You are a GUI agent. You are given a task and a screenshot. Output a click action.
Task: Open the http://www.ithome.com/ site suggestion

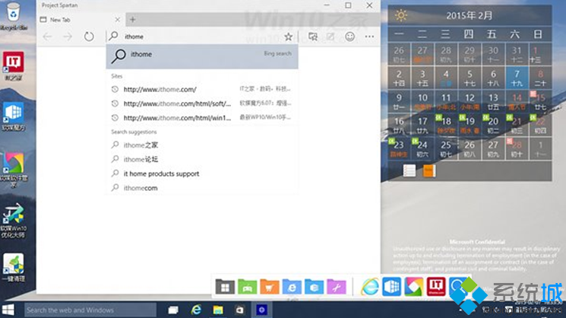pyautogui.click(x=202, y=89)
